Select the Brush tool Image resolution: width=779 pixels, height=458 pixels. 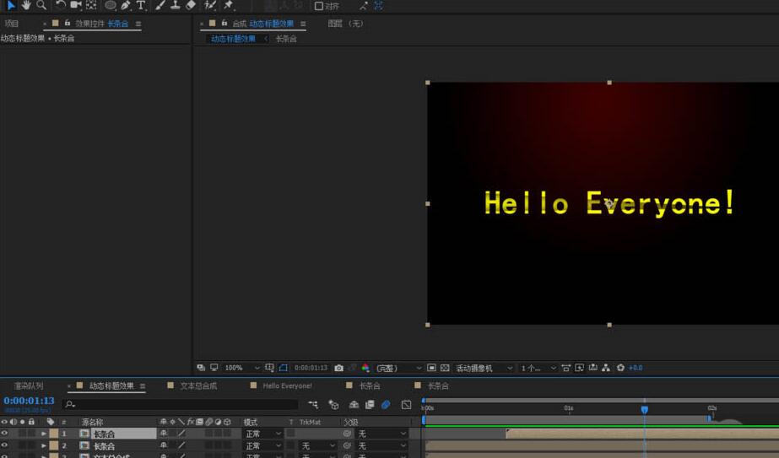coord(160,5)
